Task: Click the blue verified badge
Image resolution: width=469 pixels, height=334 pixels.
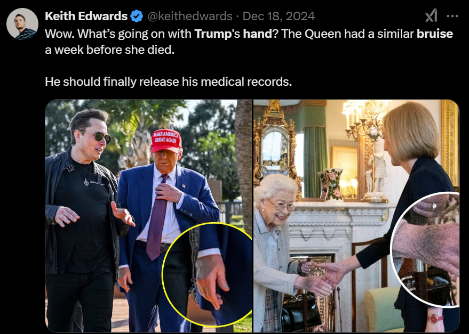Action: [137, 16]
